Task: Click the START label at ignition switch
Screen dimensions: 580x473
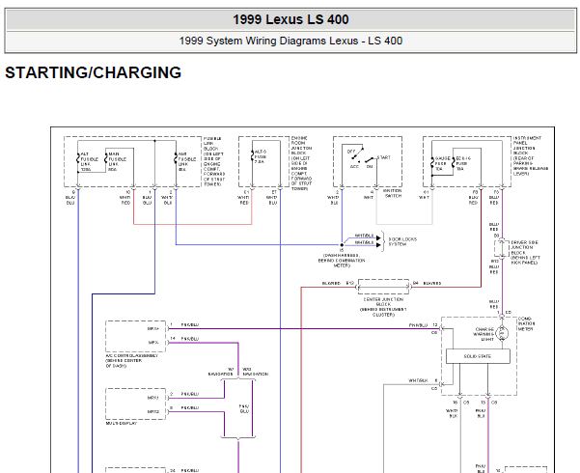Action: pos(384,157)
